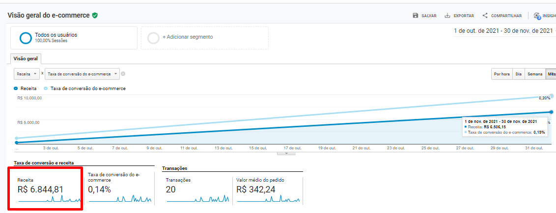
Task: Switch to the Visão geral tab
Action: tap(26, 58)
